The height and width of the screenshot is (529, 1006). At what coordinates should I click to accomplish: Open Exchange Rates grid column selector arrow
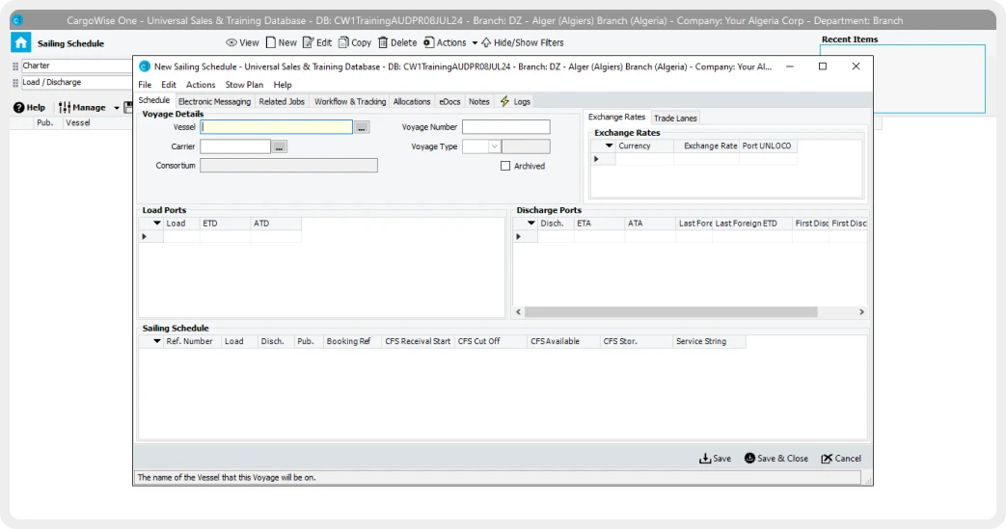click(609, 146)
